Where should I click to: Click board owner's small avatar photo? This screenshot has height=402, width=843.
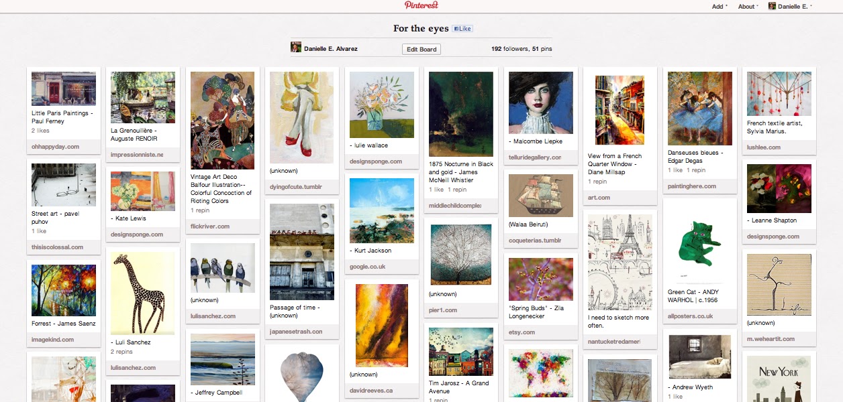(x=295, y=47)
